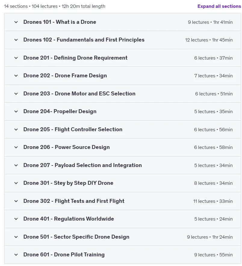Click chevron beside Drone 301 DIY Drone

pos(16,183)
